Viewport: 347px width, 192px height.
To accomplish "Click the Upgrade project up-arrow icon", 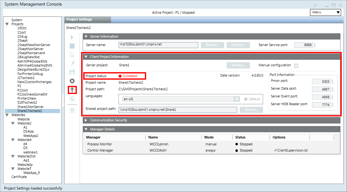I will (x=72, y=90).
